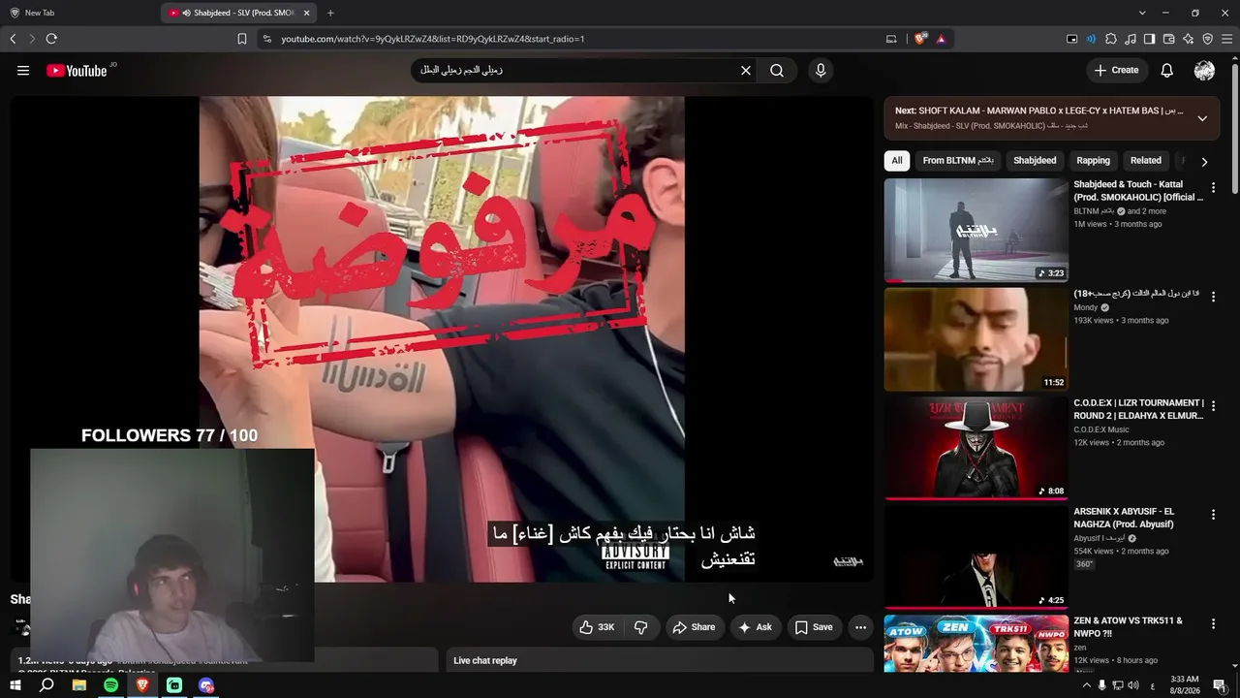Start voice search with the microphone
The height and width of the screenshot is (698, 1240).
[821, 70]
